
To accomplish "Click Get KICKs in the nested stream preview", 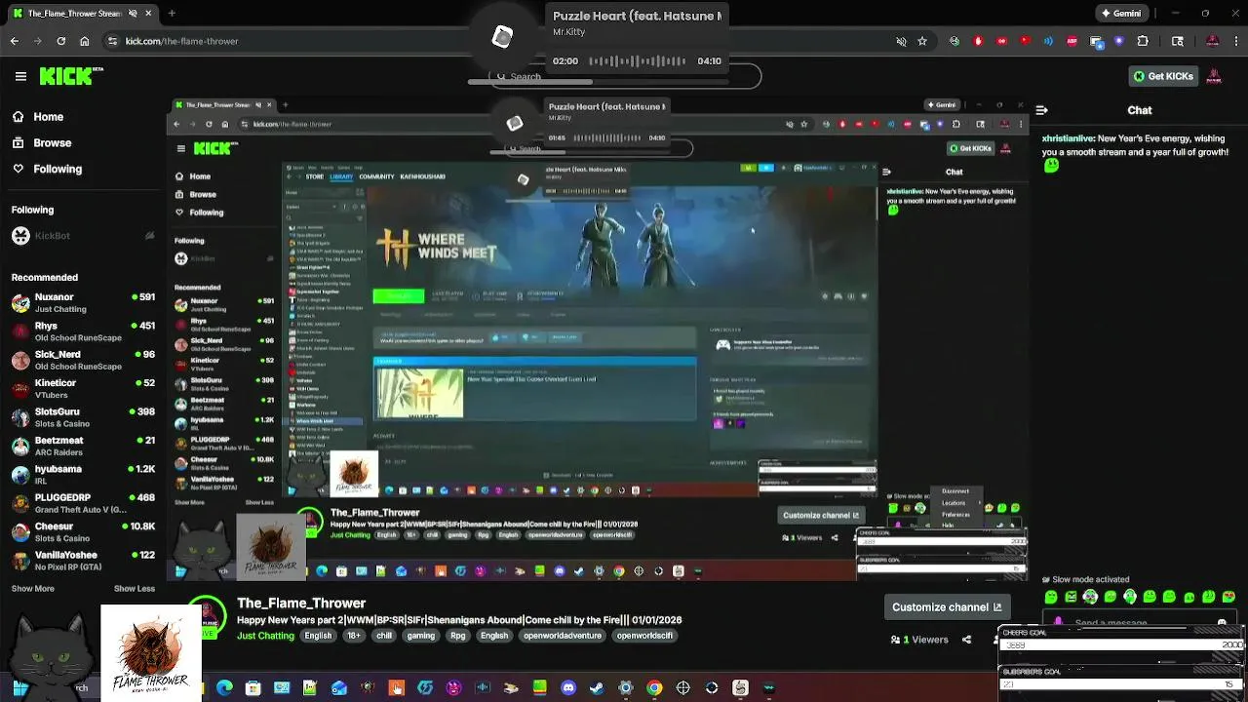I will [971, 148].
